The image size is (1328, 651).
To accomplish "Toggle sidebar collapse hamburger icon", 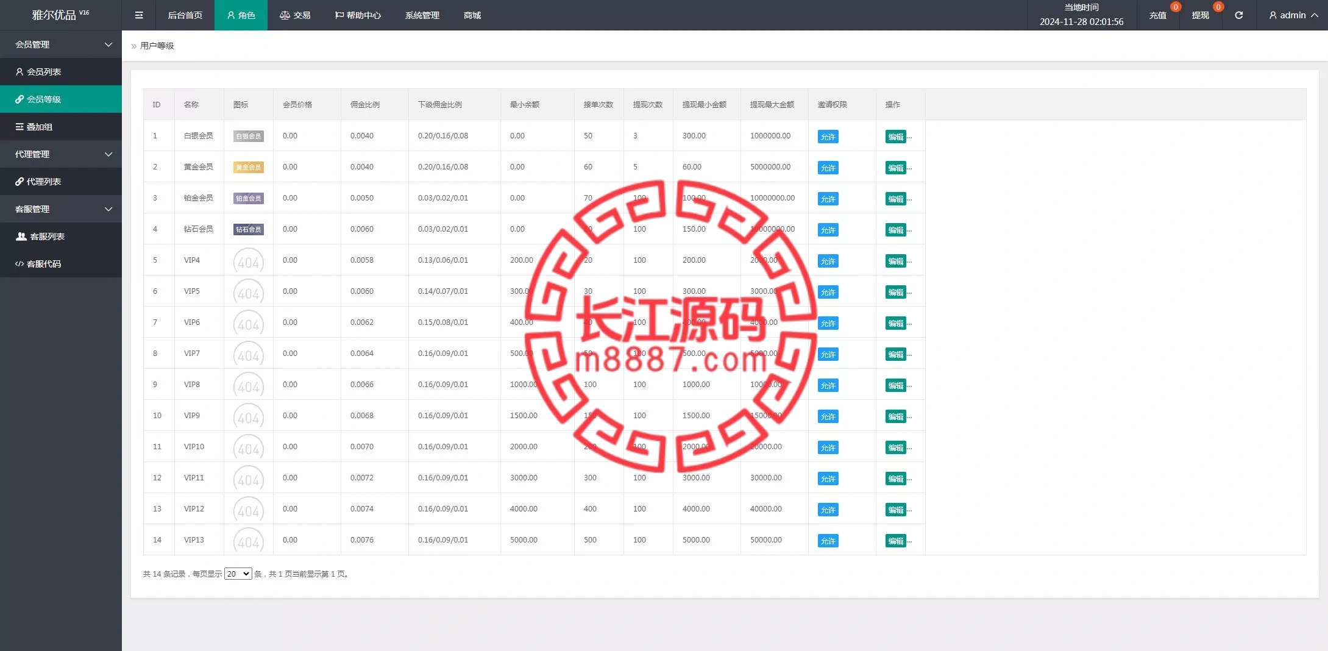I will (139, 15).
